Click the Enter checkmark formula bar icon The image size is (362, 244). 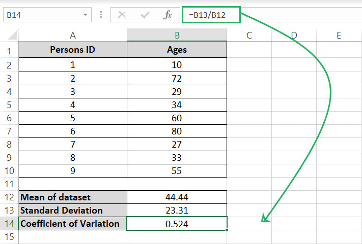(x=145, y=15)
